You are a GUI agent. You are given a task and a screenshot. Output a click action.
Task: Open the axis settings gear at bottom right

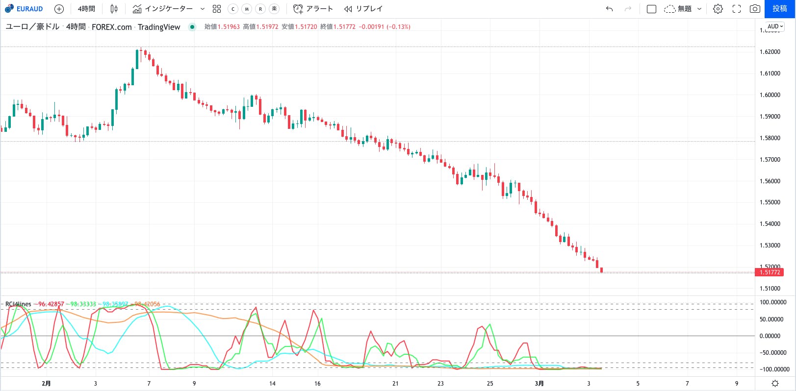[775, 383]
